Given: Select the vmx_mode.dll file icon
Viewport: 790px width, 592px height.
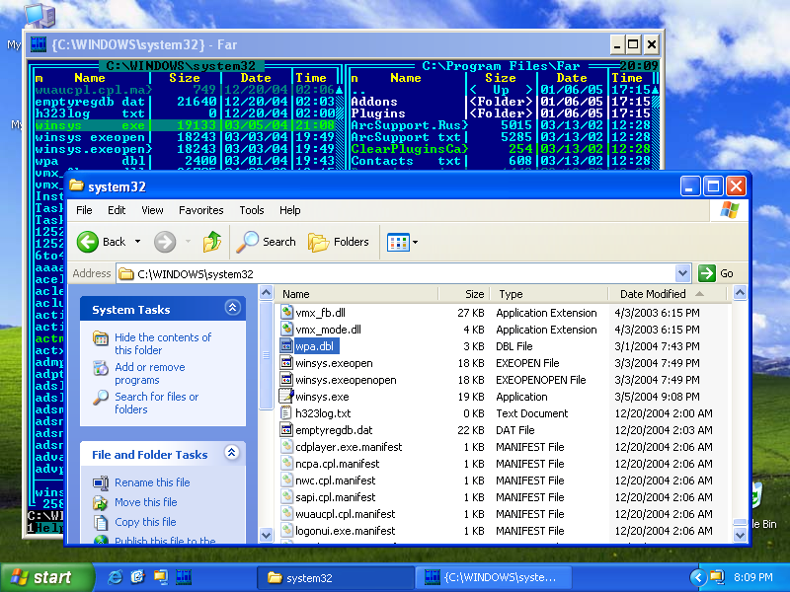Looking at the screenshot, I should 286,330.
